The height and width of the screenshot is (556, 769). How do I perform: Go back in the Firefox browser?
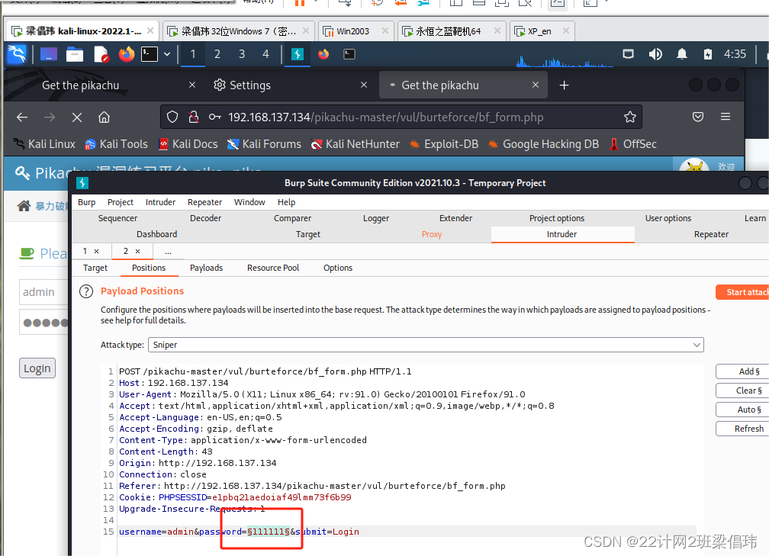pos(22,117)
